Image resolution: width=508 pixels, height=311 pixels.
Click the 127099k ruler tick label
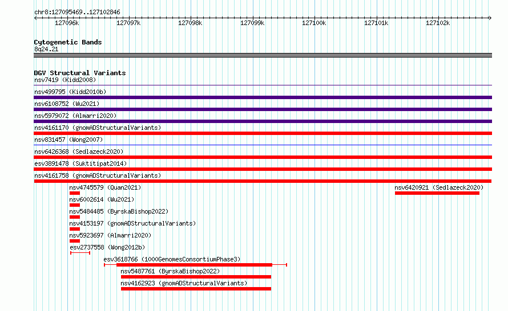(252, 23)
